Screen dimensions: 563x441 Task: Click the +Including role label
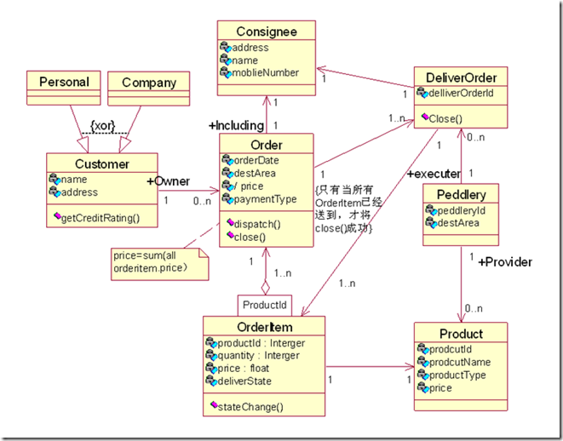[236, 125]
